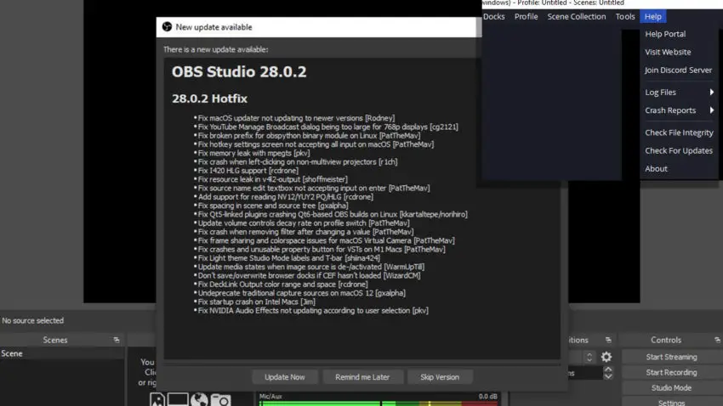Screen dimensions: 723x406
Task: Click the display capture monitor icon
Action: (178, 399)
